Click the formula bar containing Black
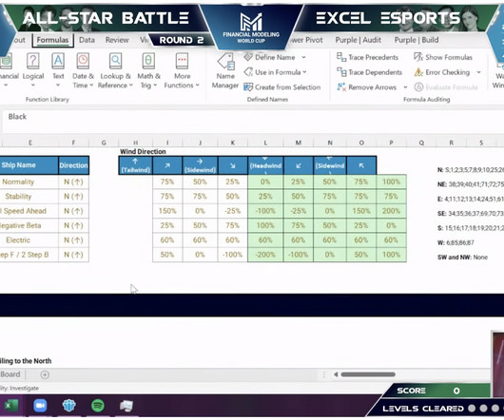 (x=253, y=121)
